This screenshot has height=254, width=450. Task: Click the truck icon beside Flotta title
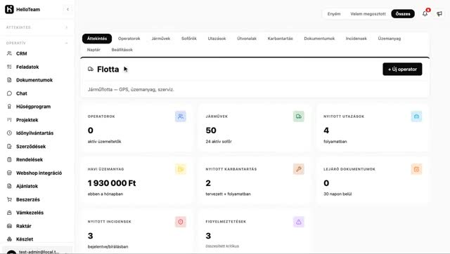(91, 69)
